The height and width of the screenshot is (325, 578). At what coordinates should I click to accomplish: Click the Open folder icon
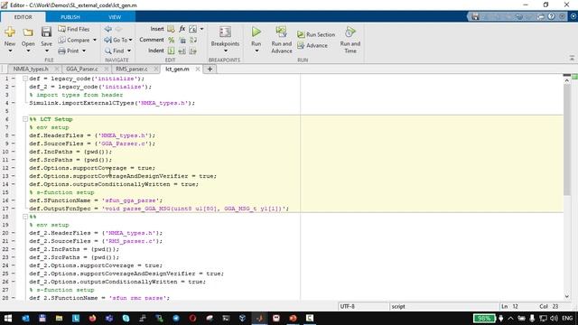click(28, 32)
